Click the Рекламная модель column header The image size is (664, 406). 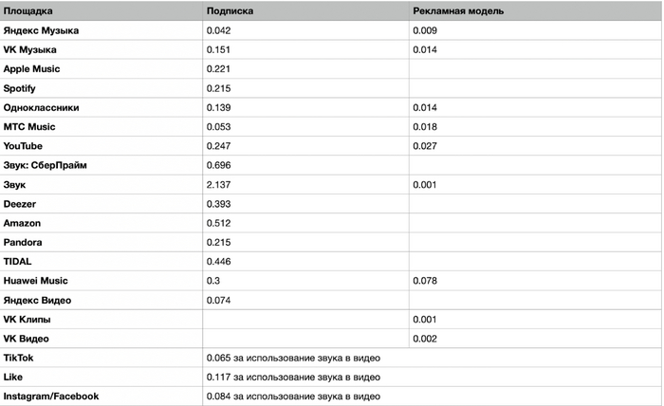click(458, 11)
